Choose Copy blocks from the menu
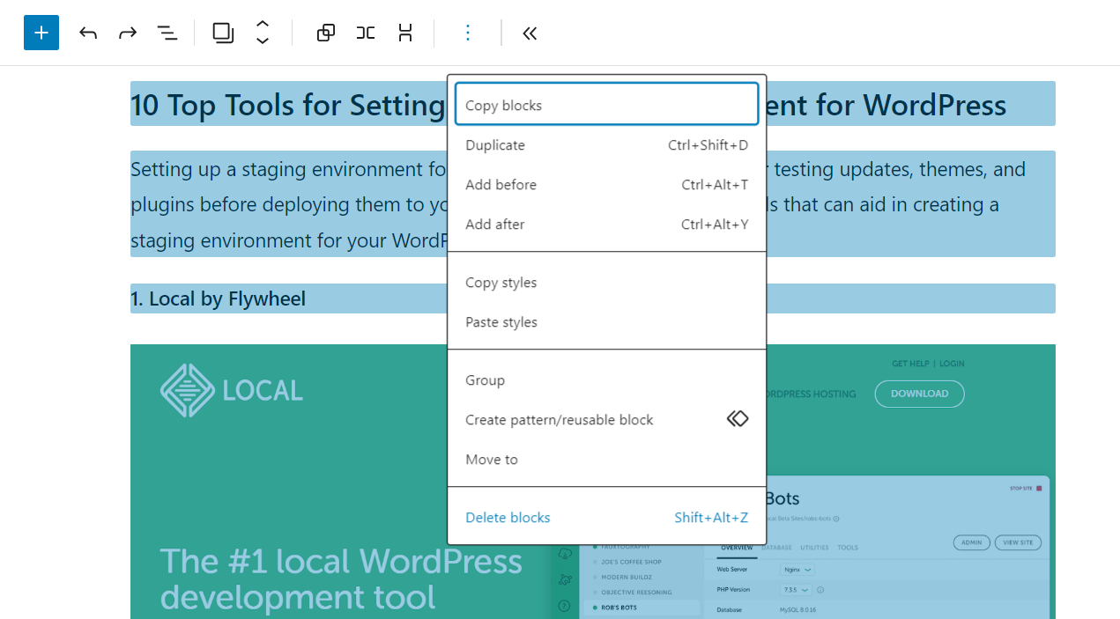Image resolution: width=1120 pixels, height=619 pixels. (x=607, y=105)
